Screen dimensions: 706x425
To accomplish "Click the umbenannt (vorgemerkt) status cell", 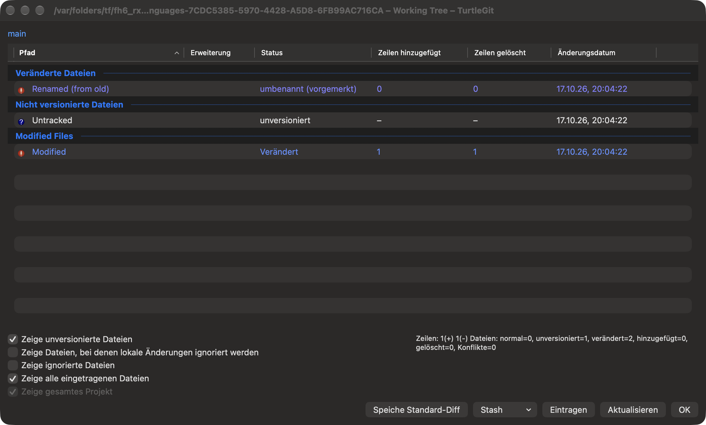I will [x=308, y=89].
